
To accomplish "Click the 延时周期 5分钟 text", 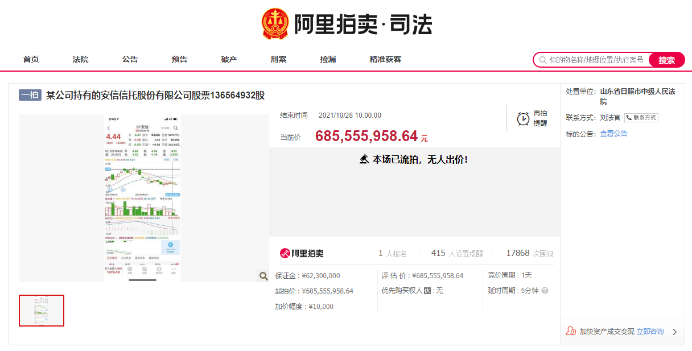I will pos(513,291).
